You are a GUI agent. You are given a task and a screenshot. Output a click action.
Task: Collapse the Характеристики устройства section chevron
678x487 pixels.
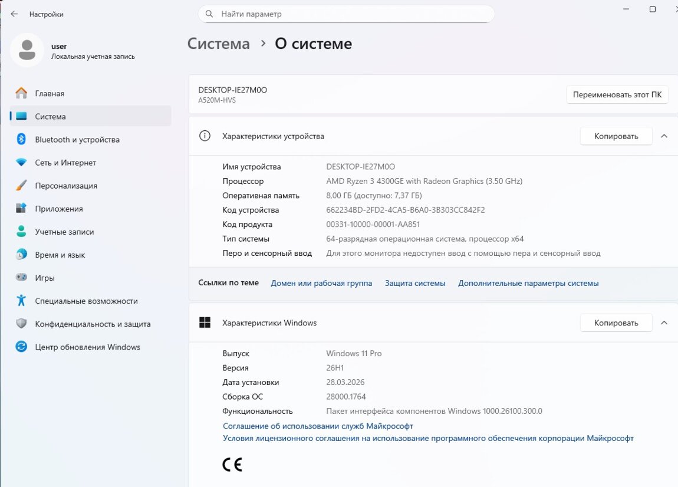[664, 136]
